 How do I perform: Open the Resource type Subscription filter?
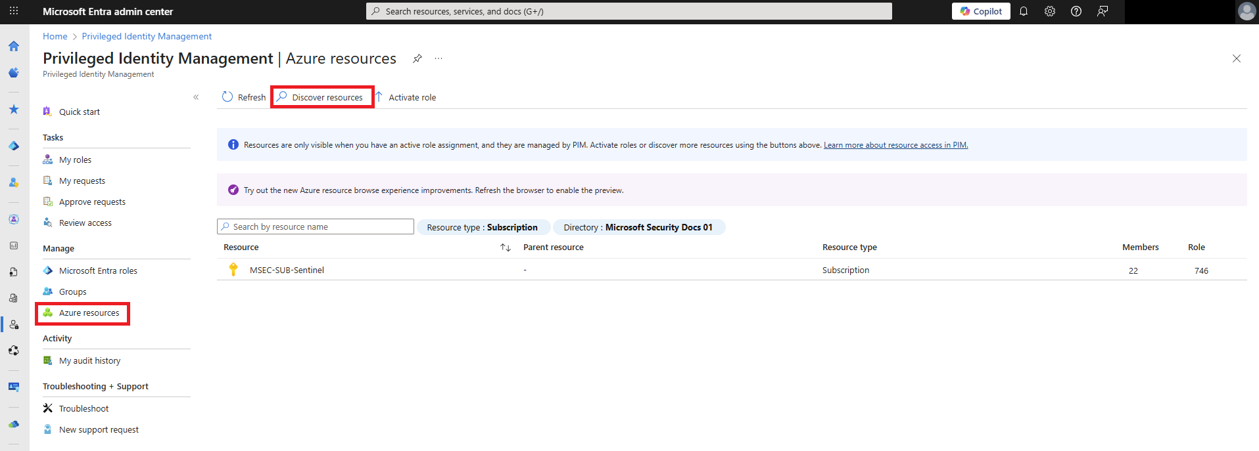point(482,227)
